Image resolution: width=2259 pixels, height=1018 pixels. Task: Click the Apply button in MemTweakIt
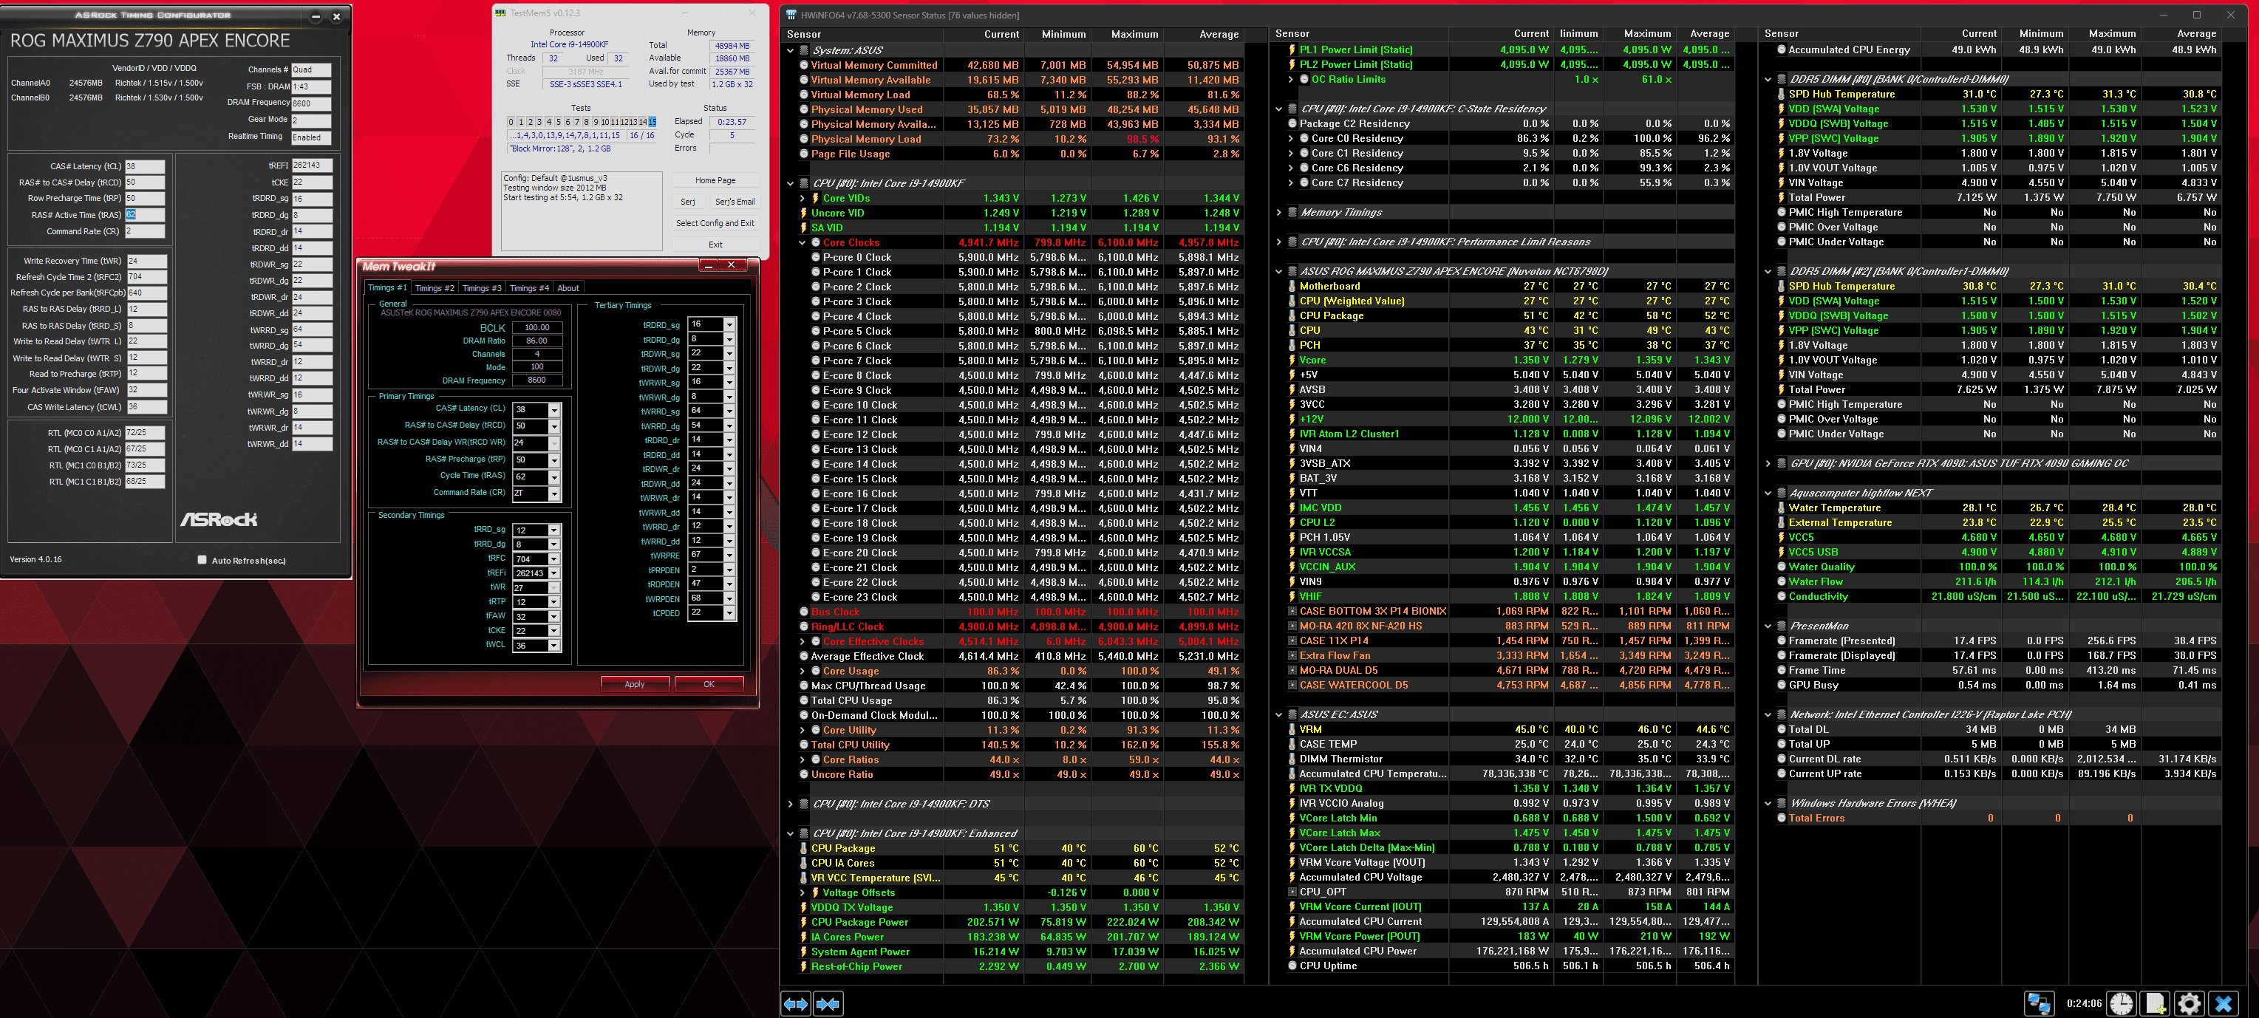(634, 684)
